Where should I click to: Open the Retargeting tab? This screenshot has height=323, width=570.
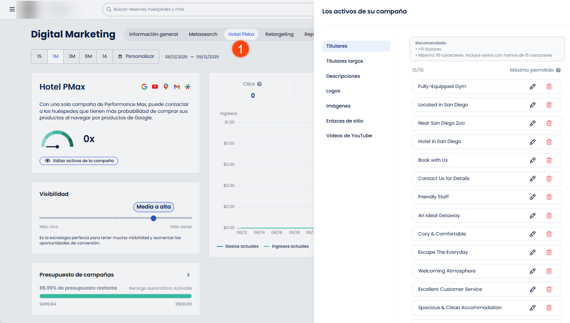click(279, 34)
